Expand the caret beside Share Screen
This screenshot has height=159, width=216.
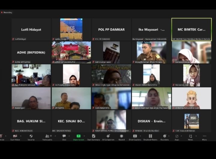[85, 136]
